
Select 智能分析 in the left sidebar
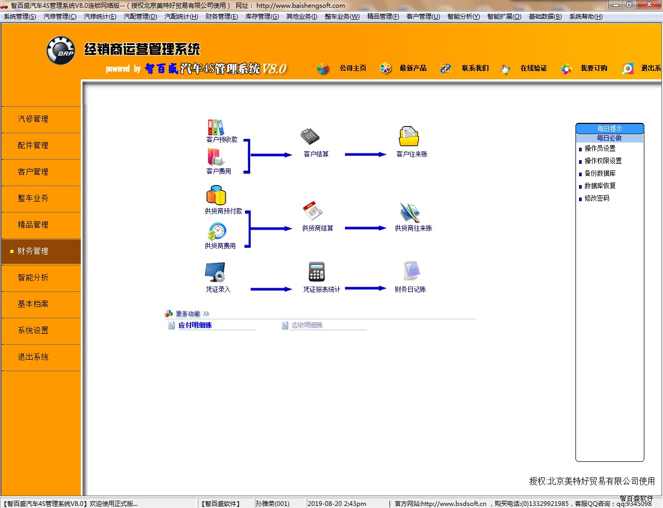point(41,278)
